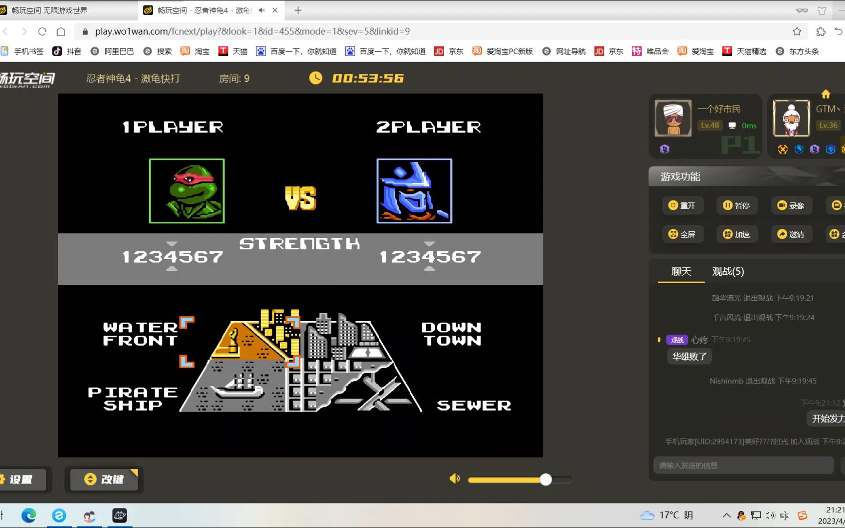
Task: Click 2PLAYER Shredder portrait in game
Action: pyautogui.click(x=414, y=191)
